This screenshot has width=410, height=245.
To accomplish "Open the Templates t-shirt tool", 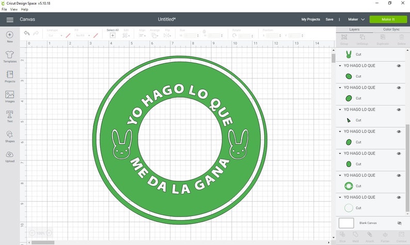I will (x=10, y=57).
